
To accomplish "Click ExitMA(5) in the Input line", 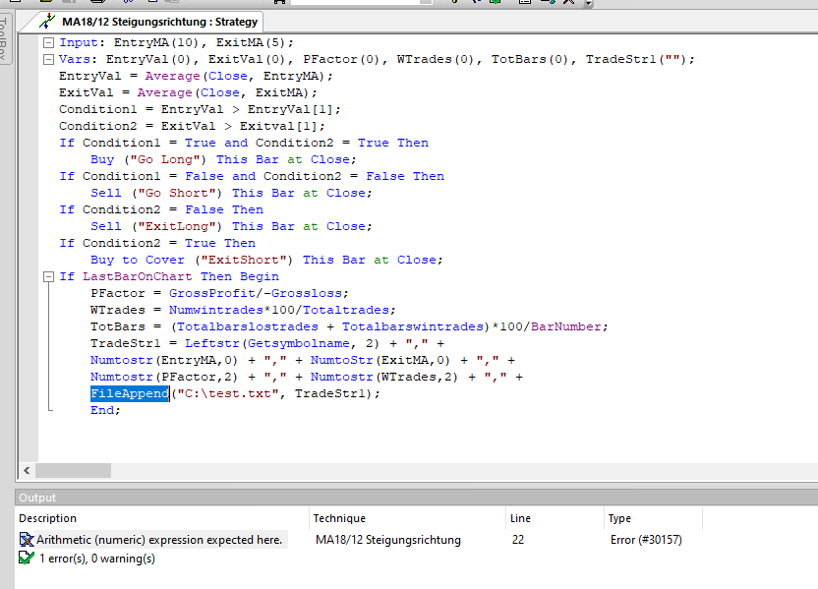I will (251, 43).
